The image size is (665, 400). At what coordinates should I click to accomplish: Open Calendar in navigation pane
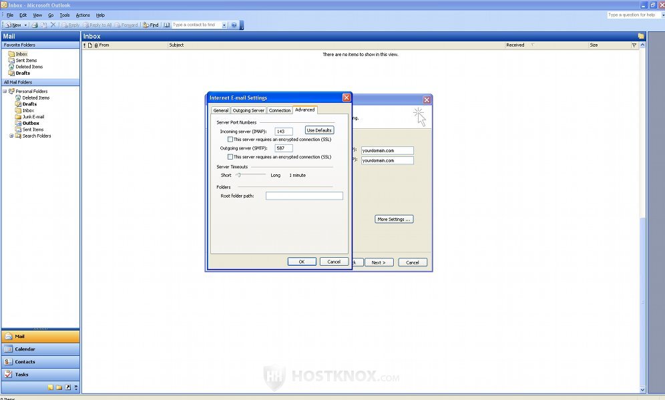click(41, 349)
